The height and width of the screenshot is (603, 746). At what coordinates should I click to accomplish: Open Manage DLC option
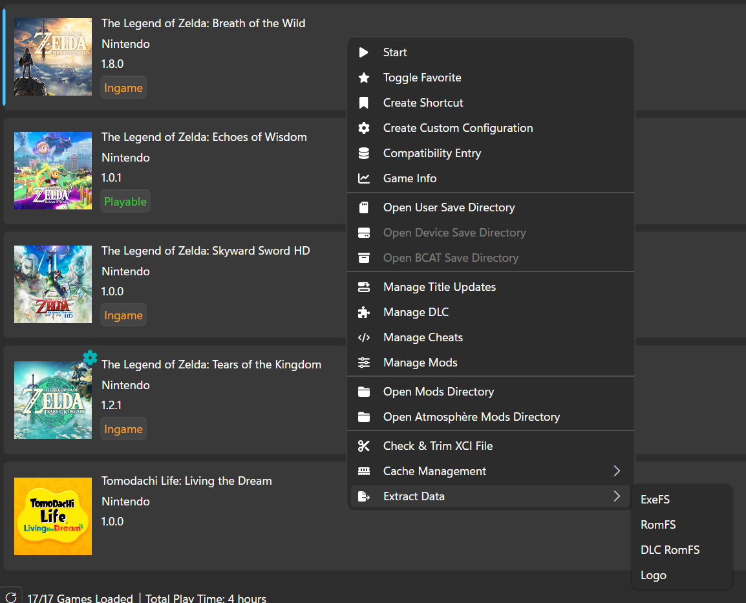pyautogui.click(x=491, y=312)
